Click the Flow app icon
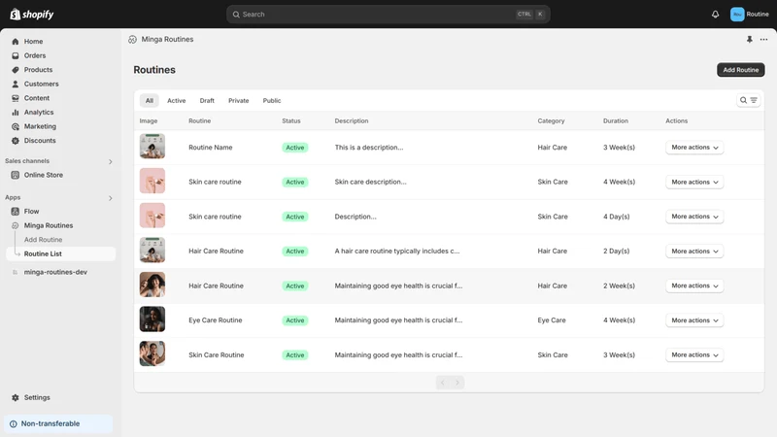 coord(16,211)
